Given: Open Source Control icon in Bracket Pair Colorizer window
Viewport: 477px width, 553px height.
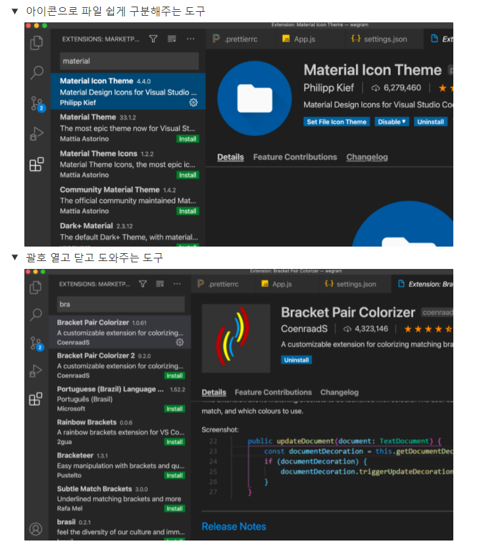Looking at the screenshot, I should 36,343.
